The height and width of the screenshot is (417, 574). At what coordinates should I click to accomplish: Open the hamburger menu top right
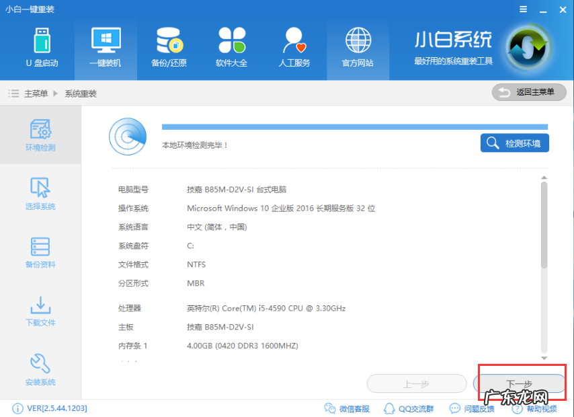pyautogui.click(x=522, y=9)
